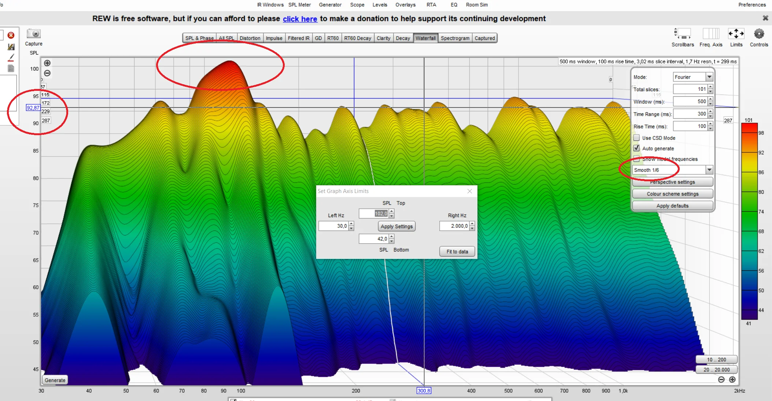The image size is (772, 401).
Task: Open the RT60 Decay tab
Action: 357,38
